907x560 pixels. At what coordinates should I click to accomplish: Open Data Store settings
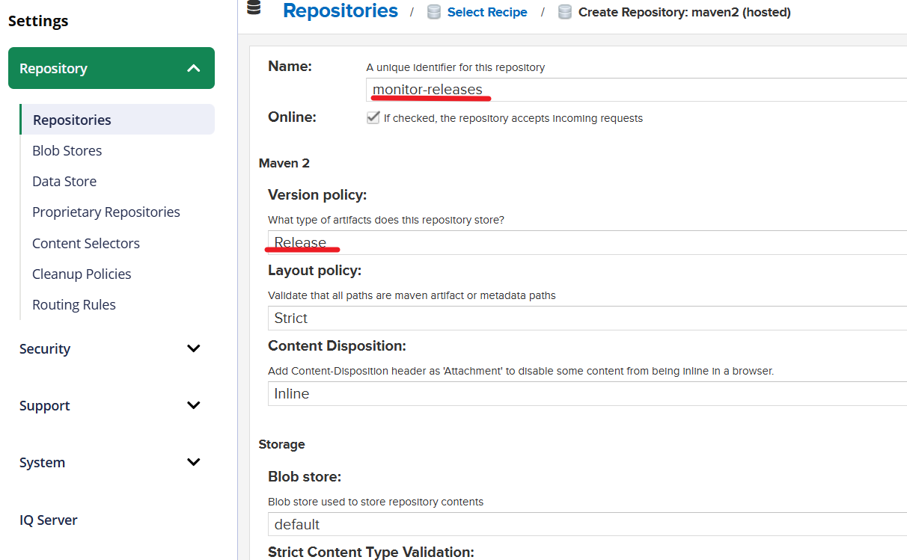point(64,181)
